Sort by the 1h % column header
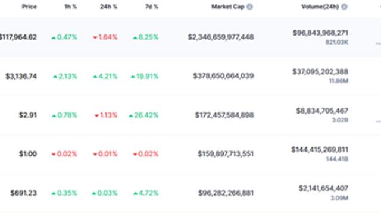Image resolution: width=381 pixels, height=214 pixels. 71,7
